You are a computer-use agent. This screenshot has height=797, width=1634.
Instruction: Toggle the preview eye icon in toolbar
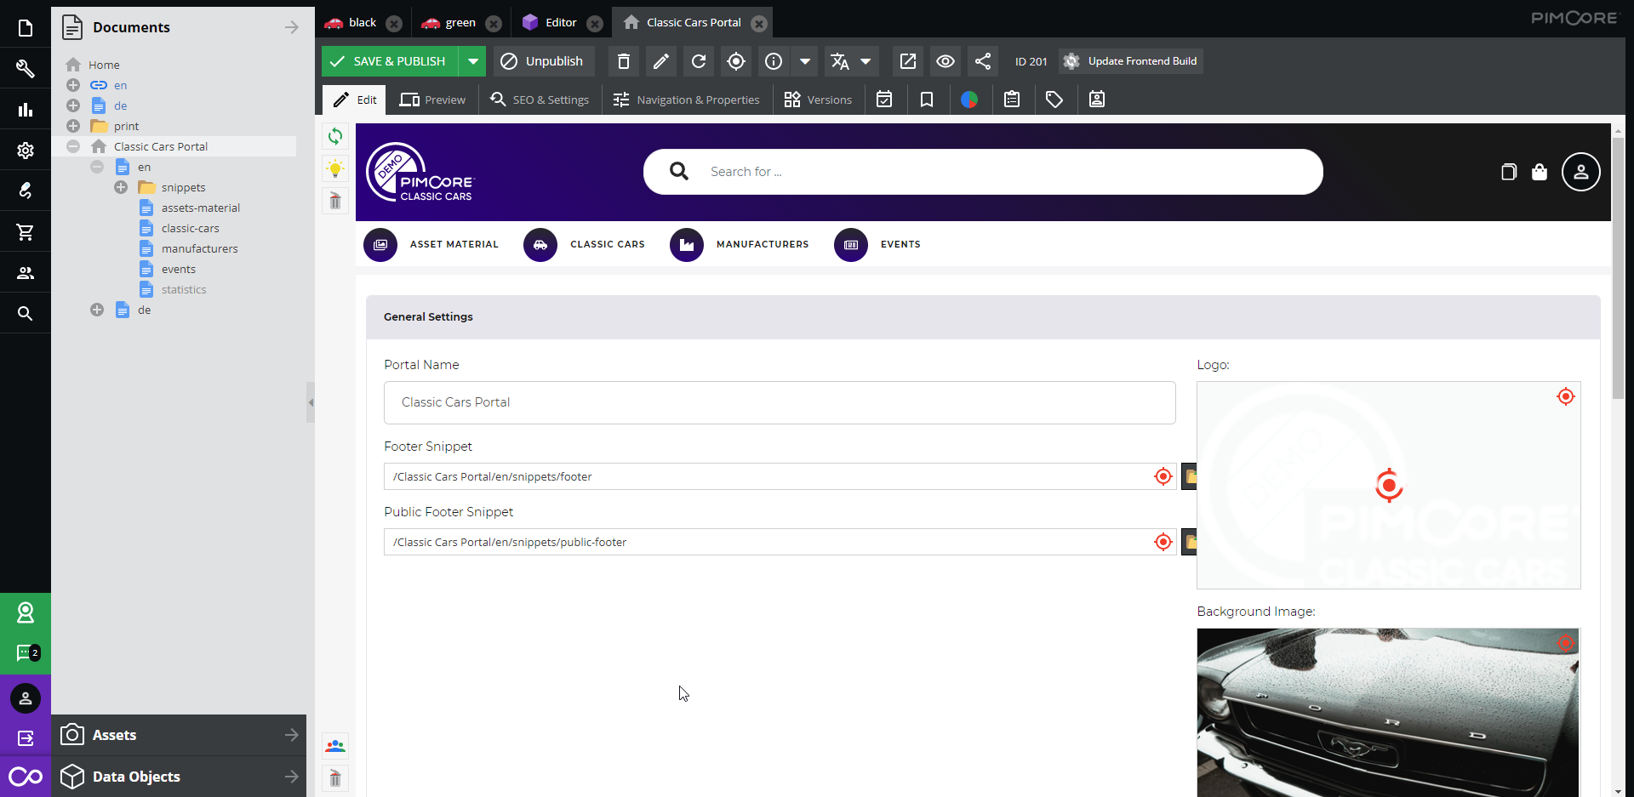[946, 61]
